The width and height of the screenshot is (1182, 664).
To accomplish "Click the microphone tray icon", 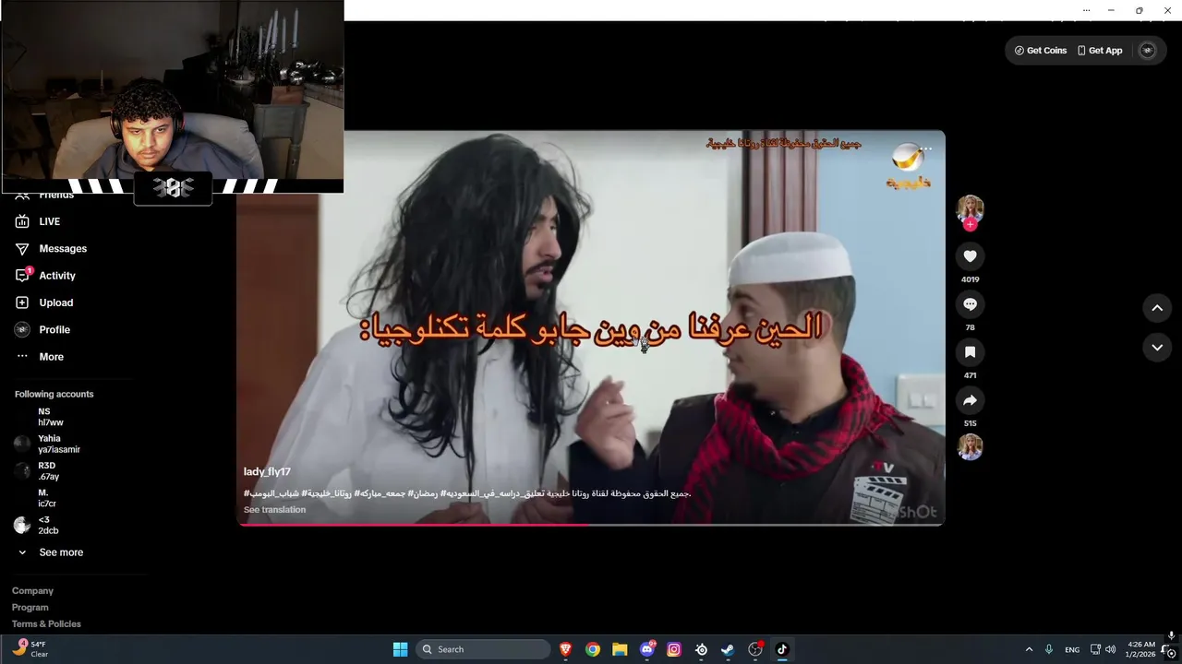I will point(1049,649).
